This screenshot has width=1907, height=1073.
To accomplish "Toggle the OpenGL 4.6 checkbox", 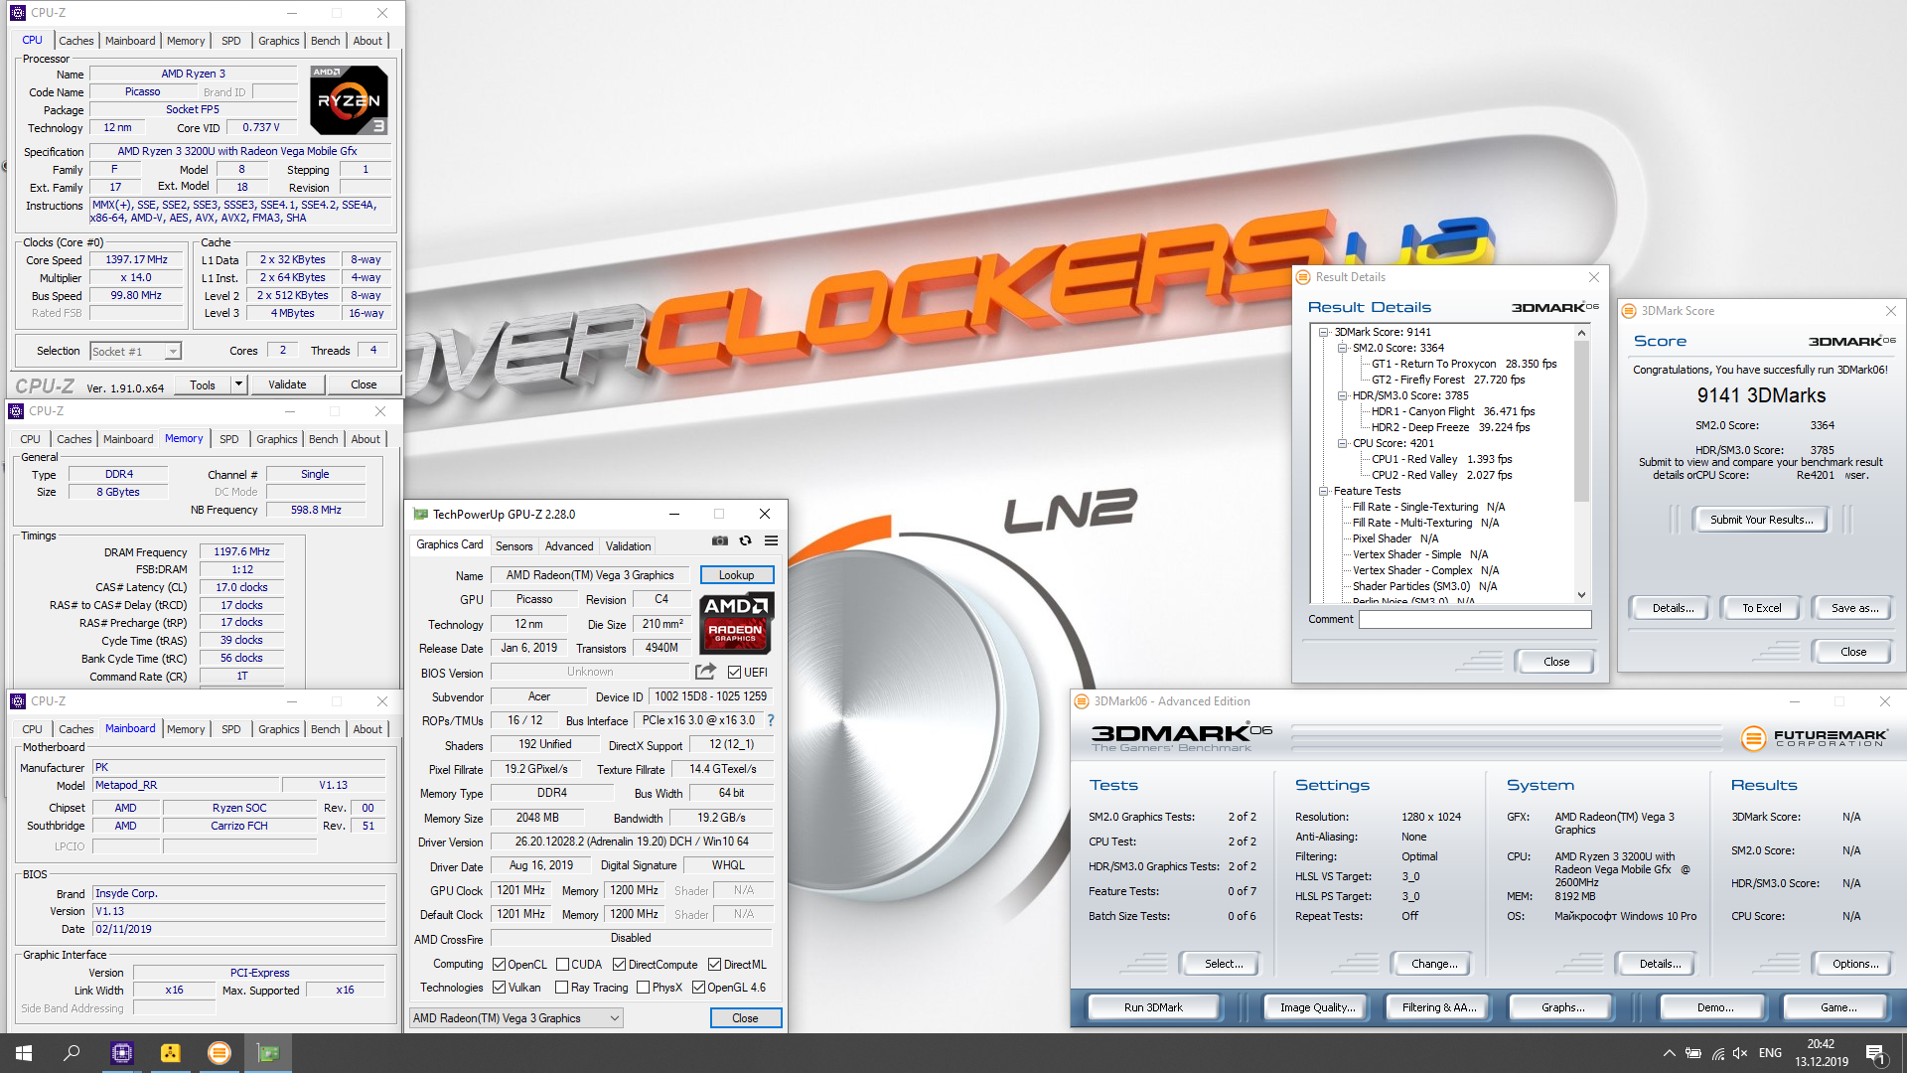I will (698, 988).
